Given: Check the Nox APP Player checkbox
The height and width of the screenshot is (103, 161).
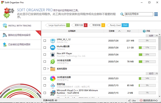Looking at the screenshot, I should click(45, 55).
